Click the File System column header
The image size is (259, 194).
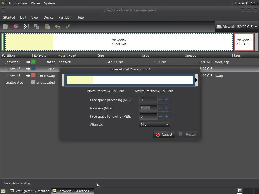point(44,55)
